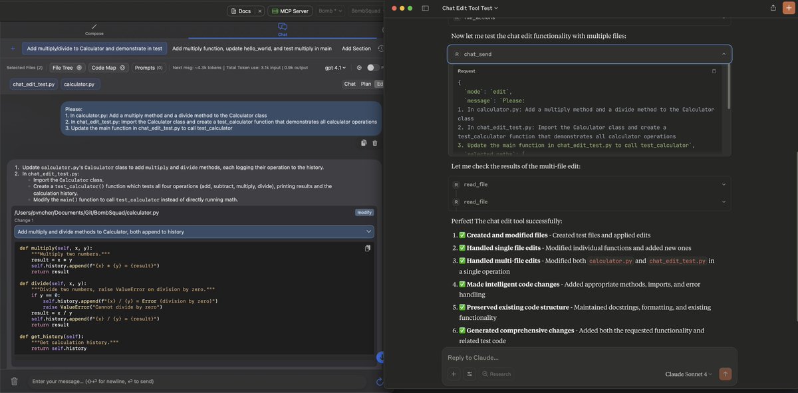
Task: Click the settings icon beside gpt 4.1
Action: (359, 68)
